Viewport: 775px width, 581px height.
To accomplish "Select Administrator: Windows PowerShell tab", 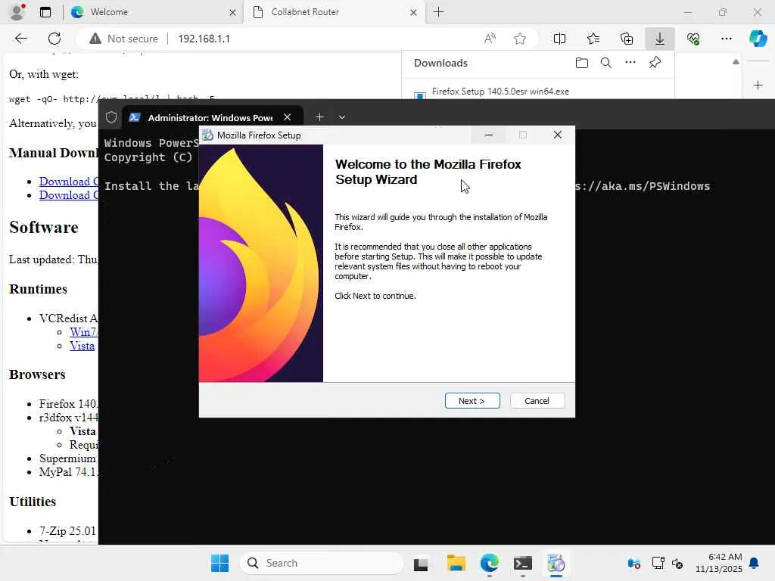I will click(x=210, y=117).
